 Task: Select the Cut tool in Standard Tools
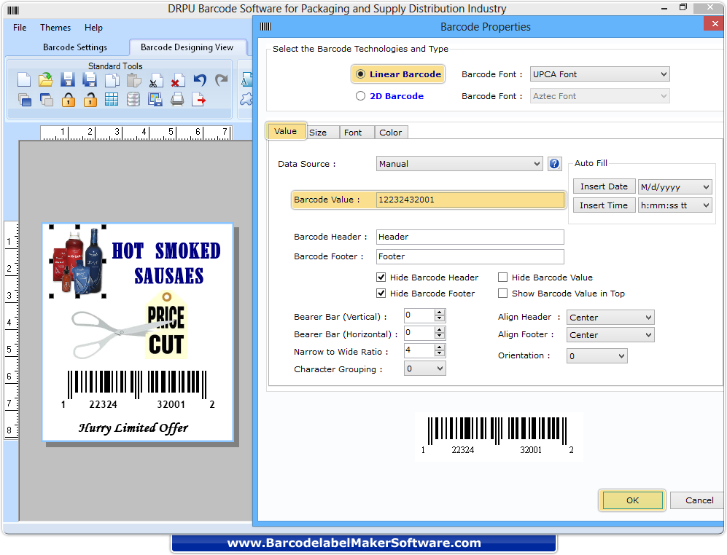coord(157,79)
